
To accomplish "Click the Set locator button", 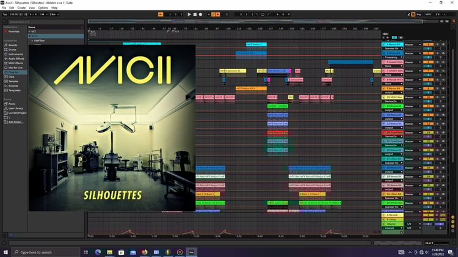I will pyautogui.click(x=385, y=34).
